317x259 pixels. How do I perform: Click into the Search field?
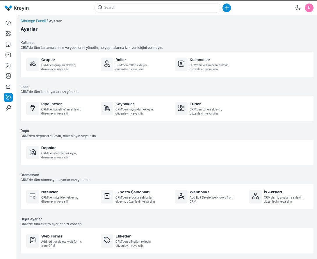coord(160,8)
